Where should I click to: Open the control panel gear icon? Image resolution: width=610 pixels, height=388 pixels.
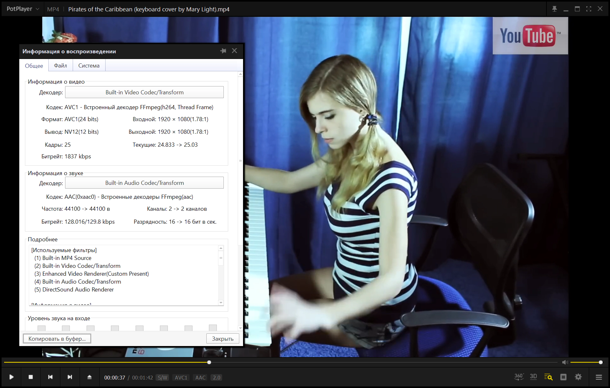(578, 377)
